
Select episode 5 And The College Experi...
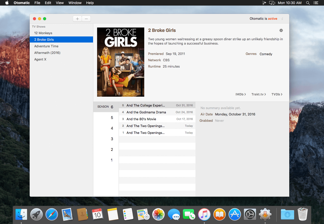click(x=157, y=105)
